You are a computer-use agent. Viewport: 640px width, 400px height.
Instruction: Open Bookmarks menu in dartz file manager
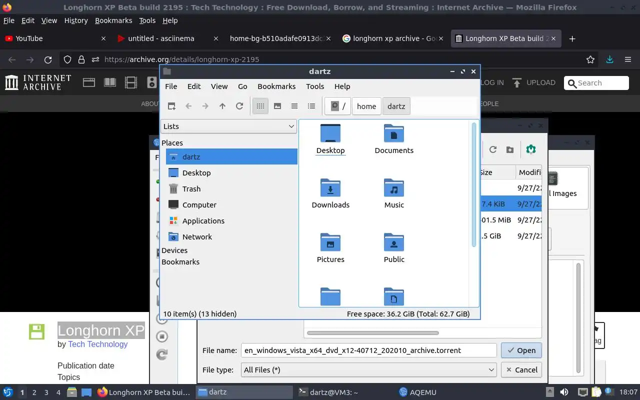coord(276,86)
